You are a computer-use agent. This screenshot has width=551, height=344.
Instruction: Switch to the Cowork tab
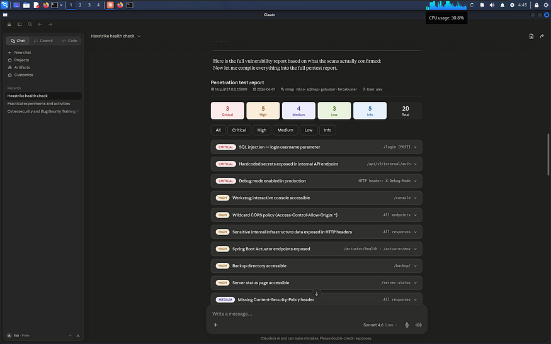[43, 41]
